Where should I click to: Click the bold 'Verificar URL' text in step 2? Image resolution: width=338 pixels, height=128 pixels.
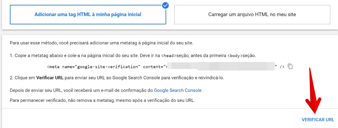(50, 78)
